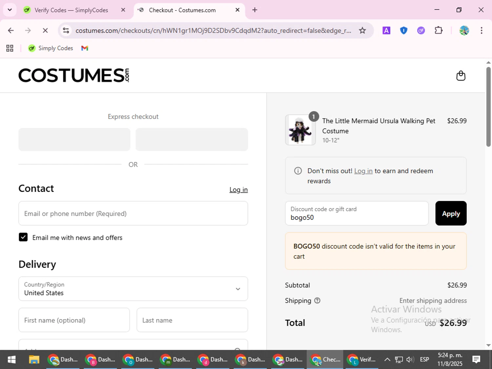This screenshot has width=492, height=369.
Task: Show hidden system tray icons
Action: 387,359
